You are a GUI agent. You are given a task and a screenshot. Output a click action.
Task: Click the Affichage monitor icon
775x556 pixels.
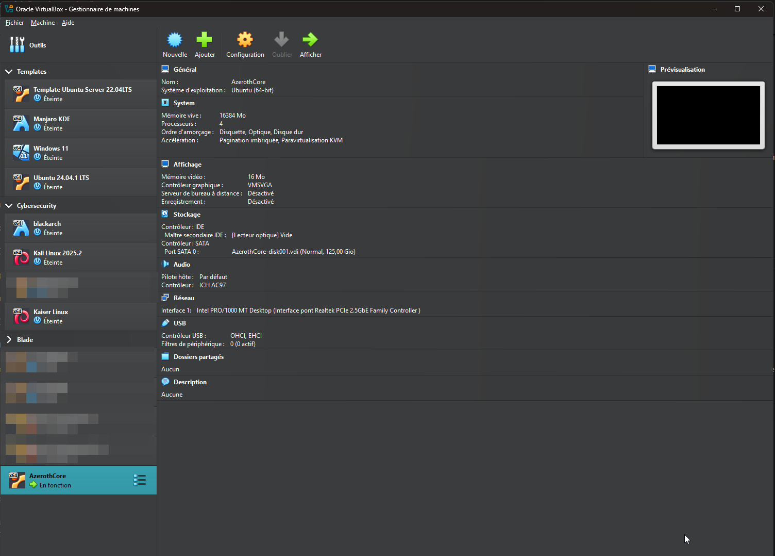(165, 164)
